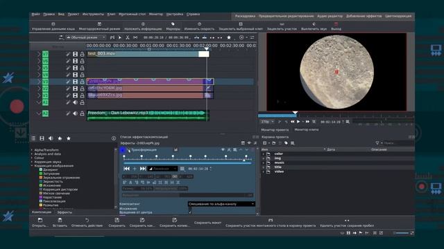Click the red Выход toolbar icon
The height and width of the screenshot is (249, 444).
point(336,24)
